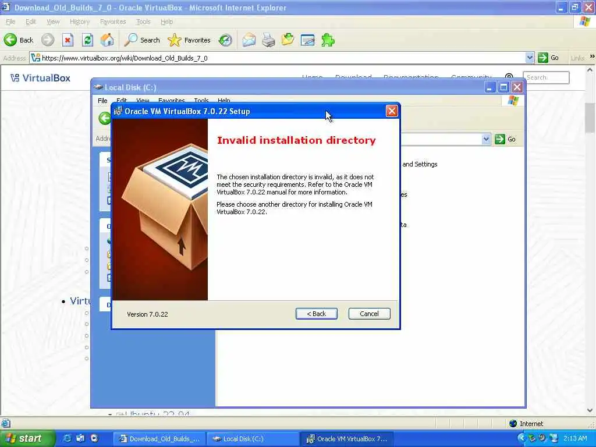Open the Favorites menu in Internet Explorer
This screenshot has height=447, width=596.
[113, 22]
